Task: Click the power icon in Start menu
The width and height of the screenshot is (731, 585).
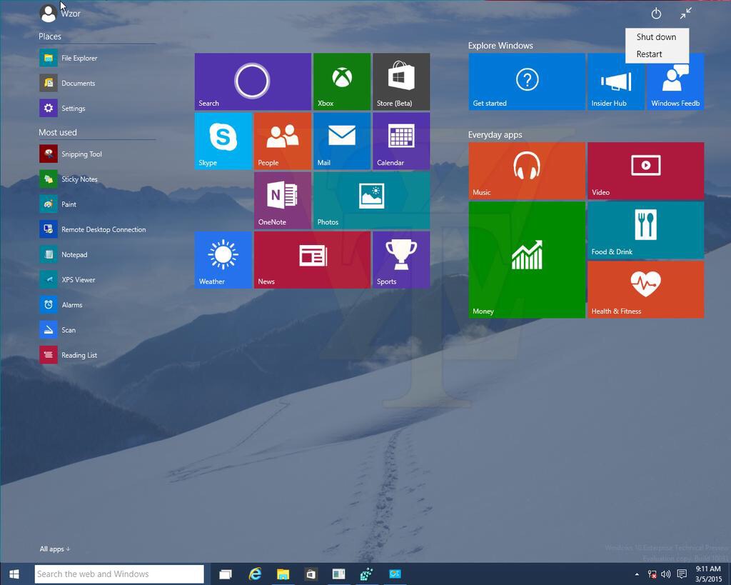Action: click(655, 13)
